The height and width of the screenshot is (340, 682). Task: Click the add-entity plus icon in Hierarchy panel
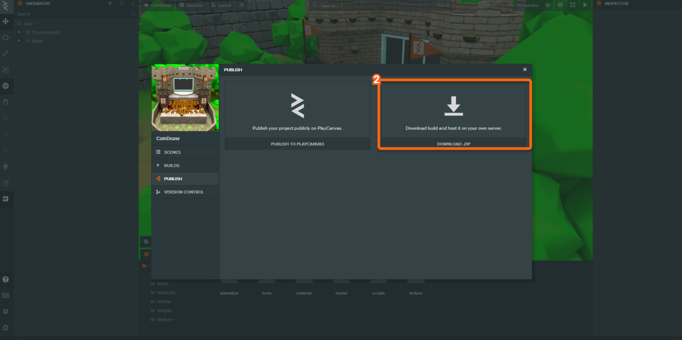pyautogui.click(x=109, y=4)
